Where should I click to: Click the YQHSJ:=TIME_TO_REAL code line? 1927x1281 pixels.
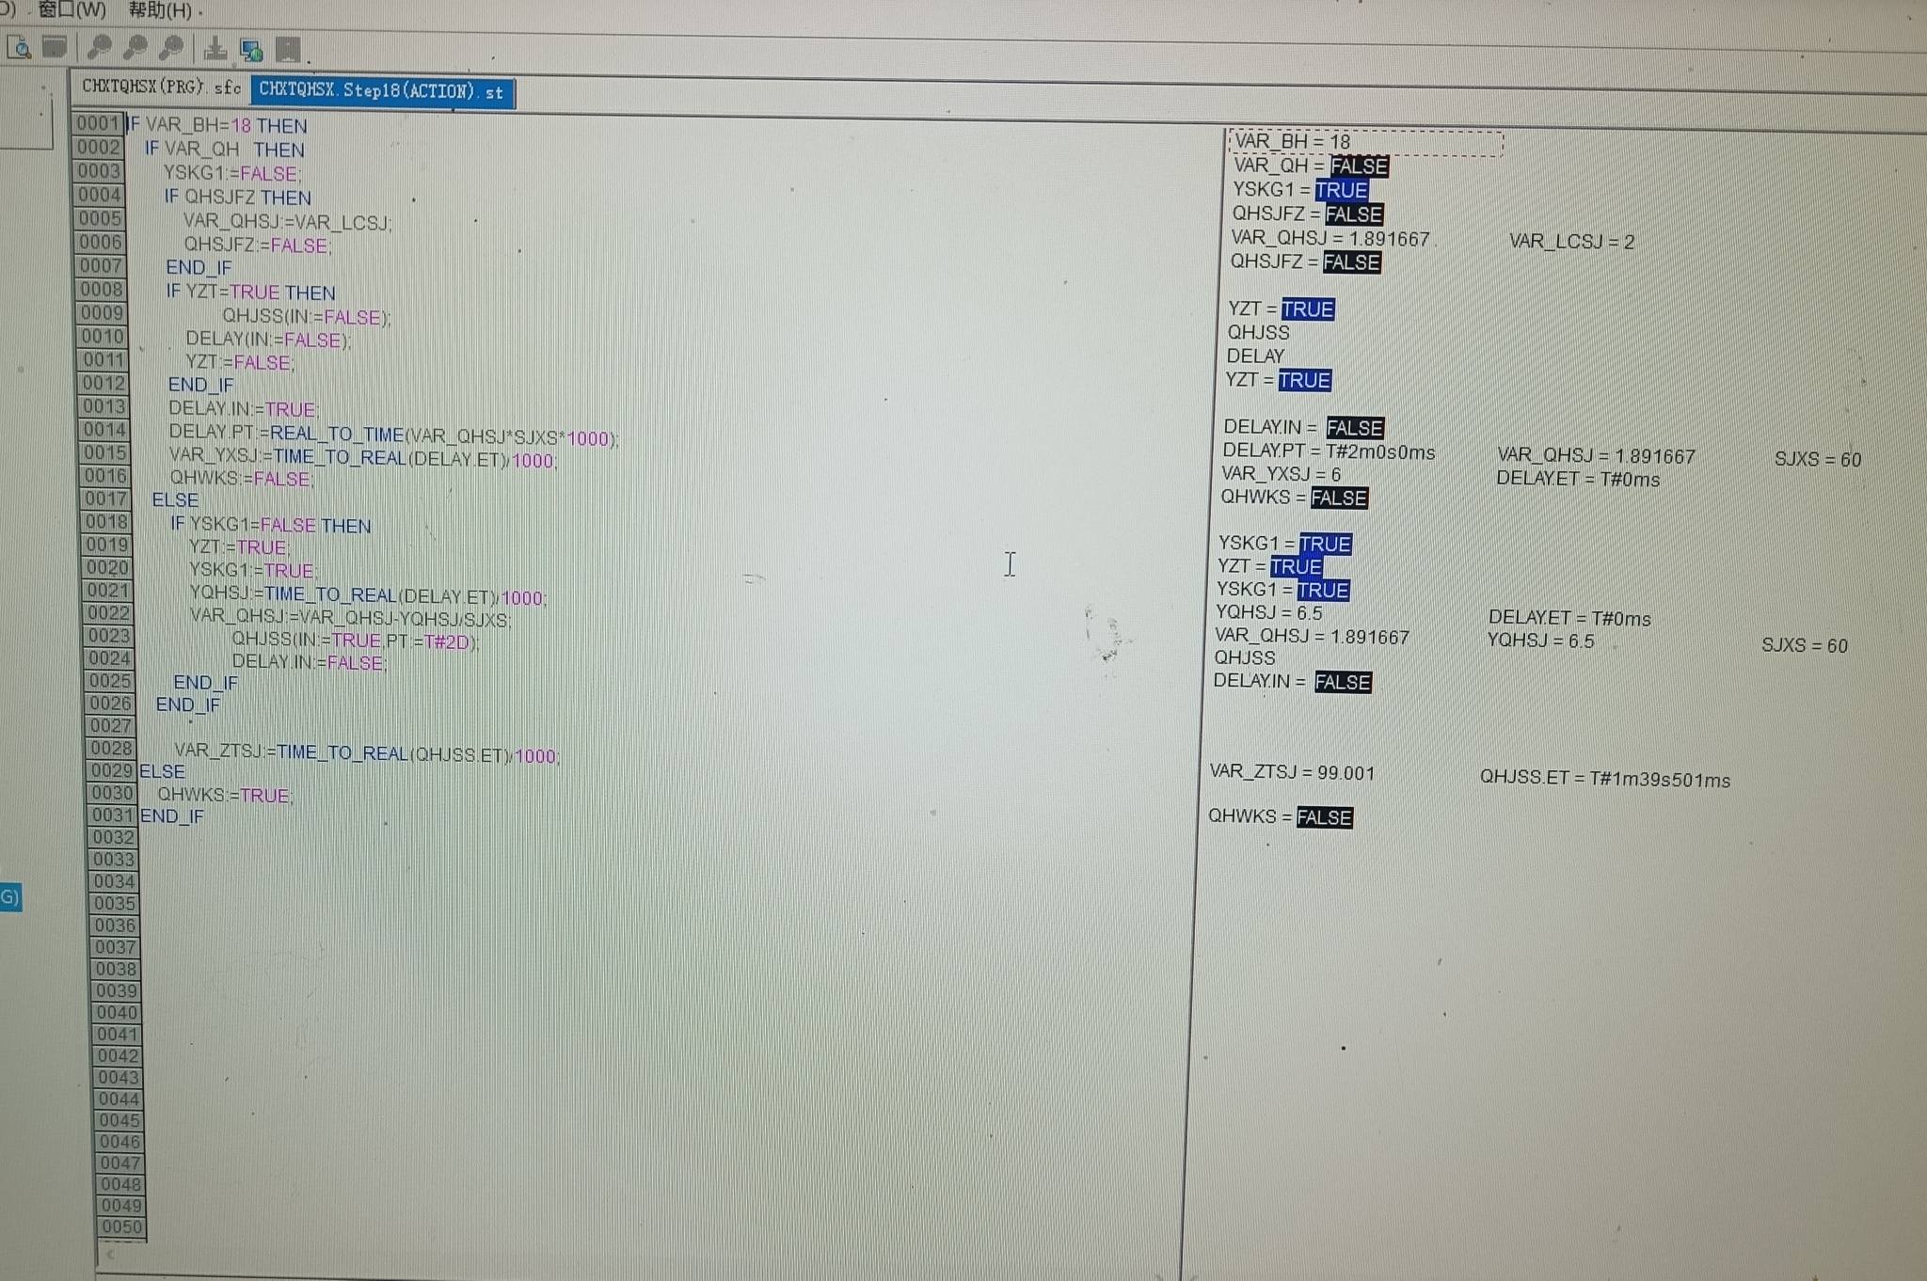368,596
